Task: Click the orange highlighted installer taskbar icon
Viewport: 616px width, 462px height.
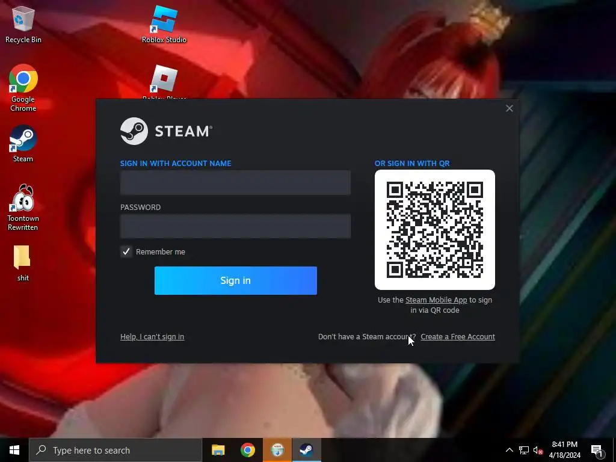Action: coord(277,450)
